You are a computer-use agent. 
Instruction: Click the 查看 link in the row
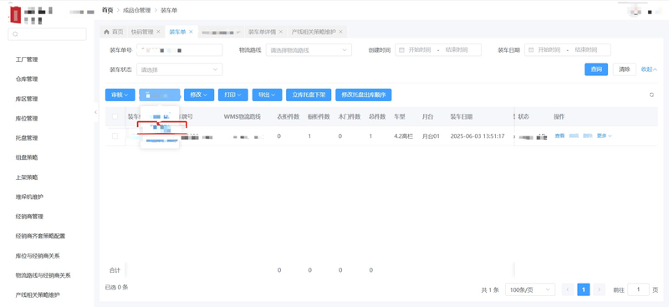pos(559,136)
